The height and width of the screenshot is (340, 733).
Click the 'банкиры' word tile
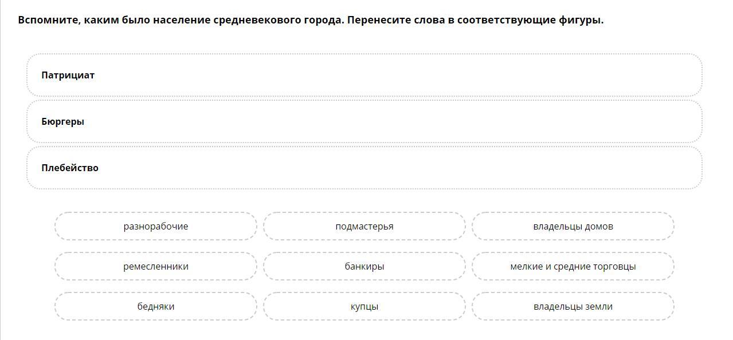pos(364,266)
